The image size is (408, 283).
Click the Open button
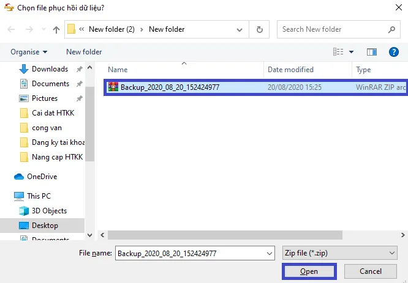point(309,271)
